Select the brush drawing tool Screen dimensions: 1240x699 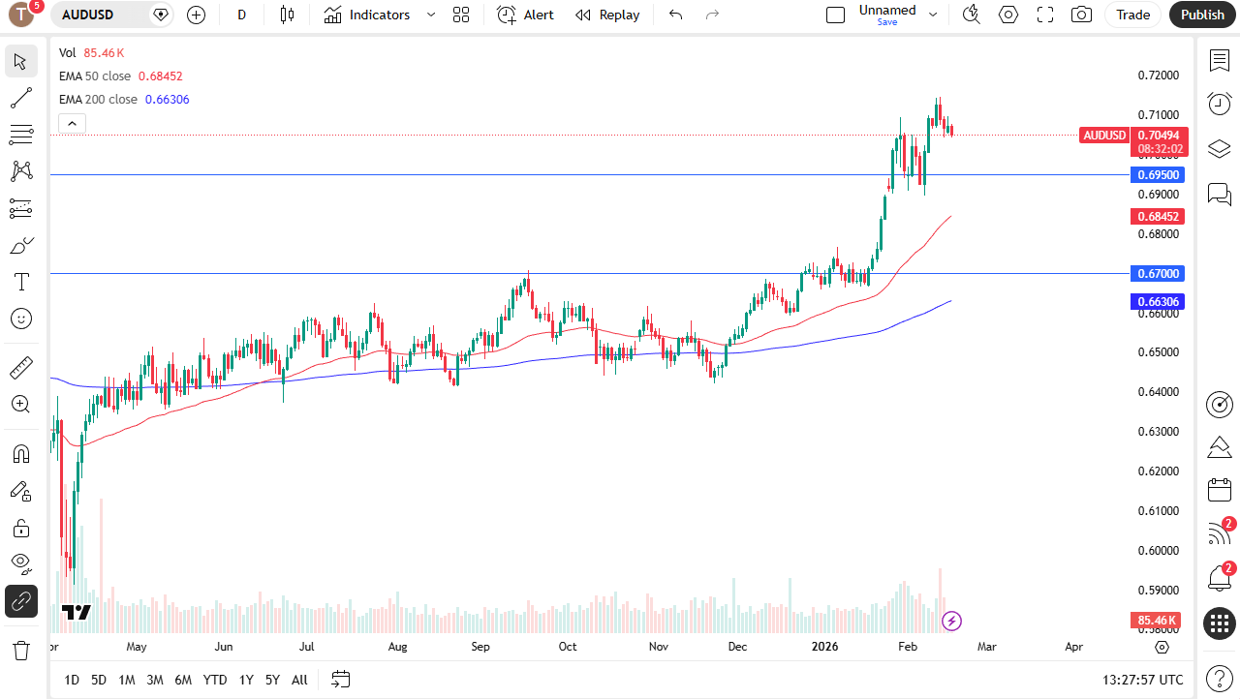click(21, 245)
